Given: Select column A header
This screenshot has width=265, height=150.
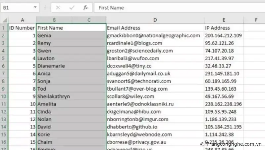Looking at the screenshot, I should 22,20.
